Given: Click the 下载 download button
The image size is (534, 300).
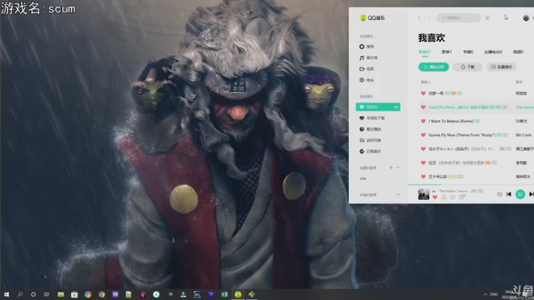Looking at the screenshot, I should 467,67.
